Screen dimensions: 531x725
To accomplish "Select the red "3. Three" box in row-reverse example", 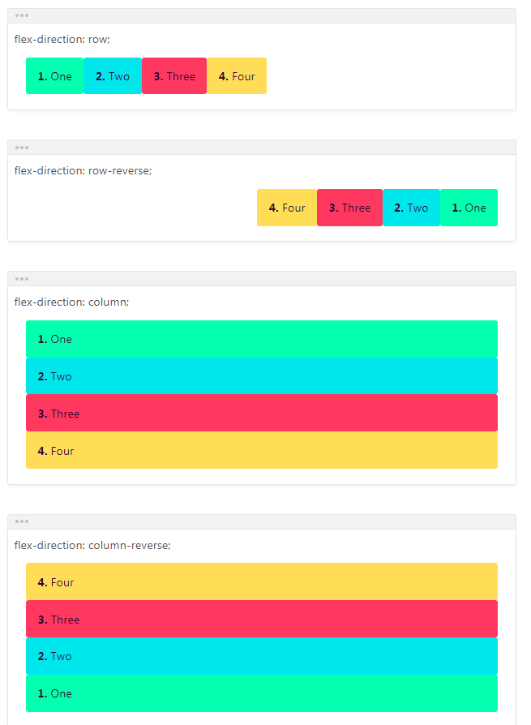I will pos(349,208).
